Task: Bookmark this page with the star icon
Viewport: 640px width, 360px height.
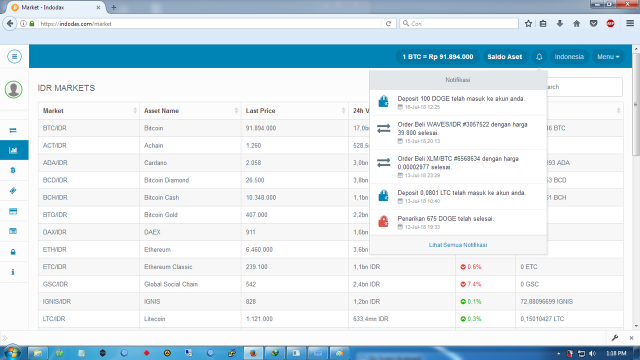Action: tap(528, 23)
